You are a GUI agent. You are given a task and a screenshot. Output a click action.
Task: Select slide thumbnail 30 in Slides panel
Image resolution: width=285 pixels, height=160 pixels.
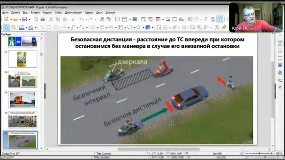[23, 120]
